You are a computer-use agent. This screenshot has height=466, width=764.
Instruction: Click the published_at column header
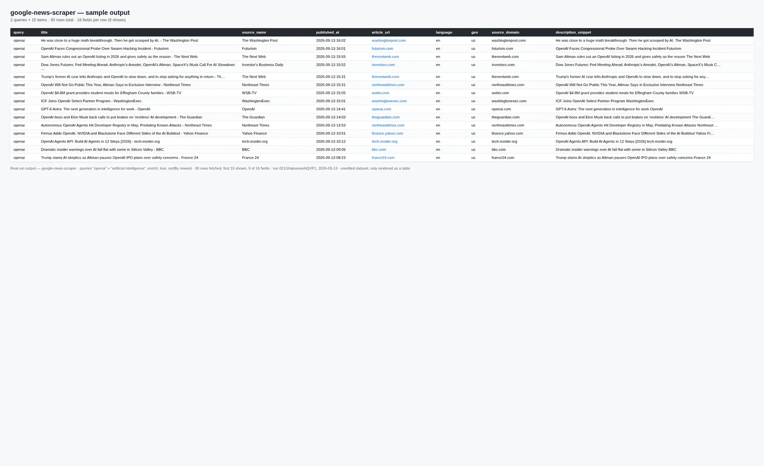328,32
